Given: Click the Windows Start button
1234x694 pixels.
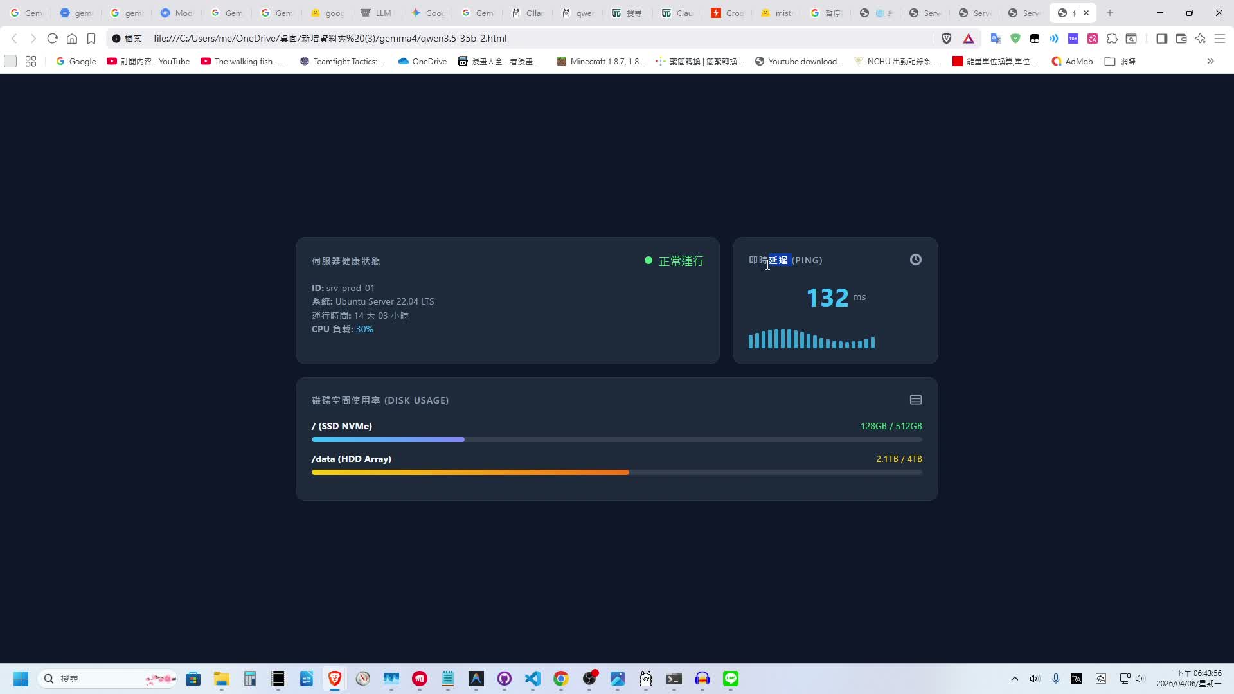Looking at the screenshot, I should [x=21, y=679].
